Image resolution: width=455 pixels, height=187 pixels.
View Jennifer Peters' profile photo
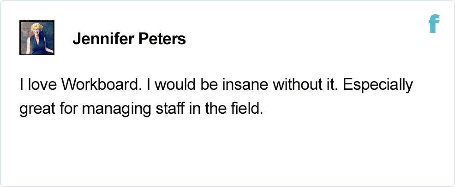coord(37,38)
